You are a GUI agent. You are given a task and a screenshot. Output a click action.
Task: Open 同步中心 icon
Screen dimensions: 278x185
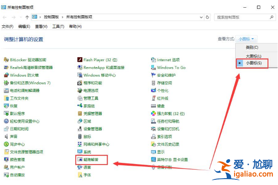(6, 144)
